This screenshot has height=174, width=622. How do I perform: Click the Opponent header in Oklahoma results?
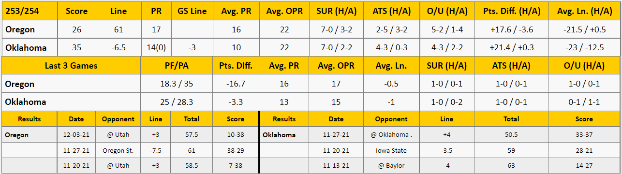point(391,119)
